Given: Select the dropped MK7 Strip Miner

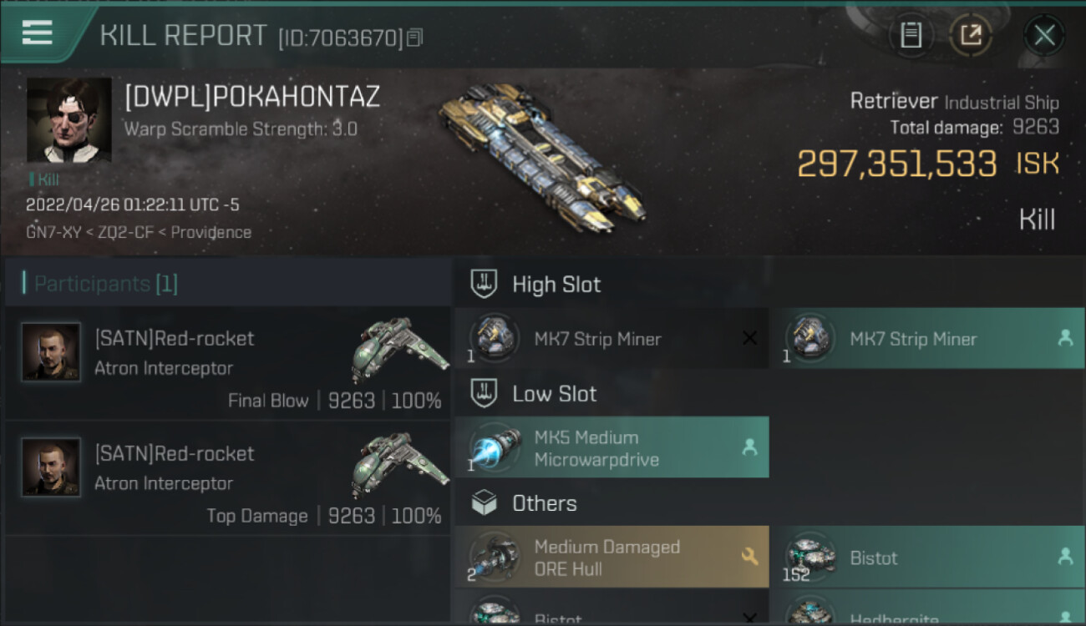Looking at the screenshot, I should [x=927, y=339].
